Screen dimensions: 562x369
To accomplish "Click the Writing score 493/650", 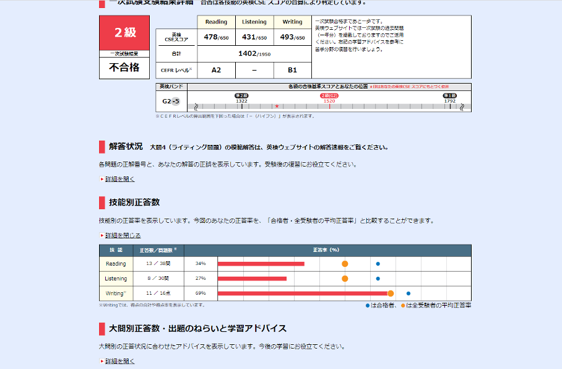I will tap(293, 37).
